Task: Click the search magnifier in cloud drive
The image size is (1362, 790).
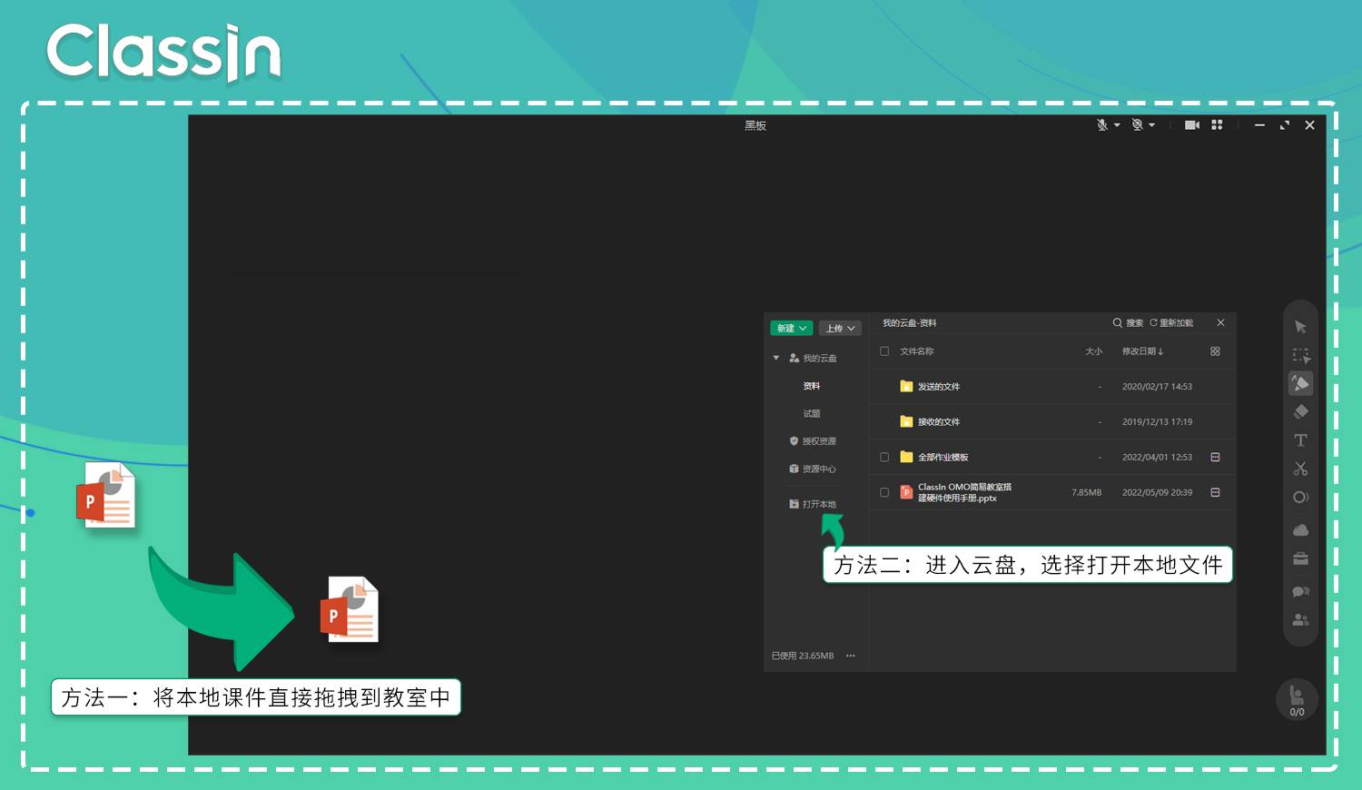Action: tap(1118, 322)
